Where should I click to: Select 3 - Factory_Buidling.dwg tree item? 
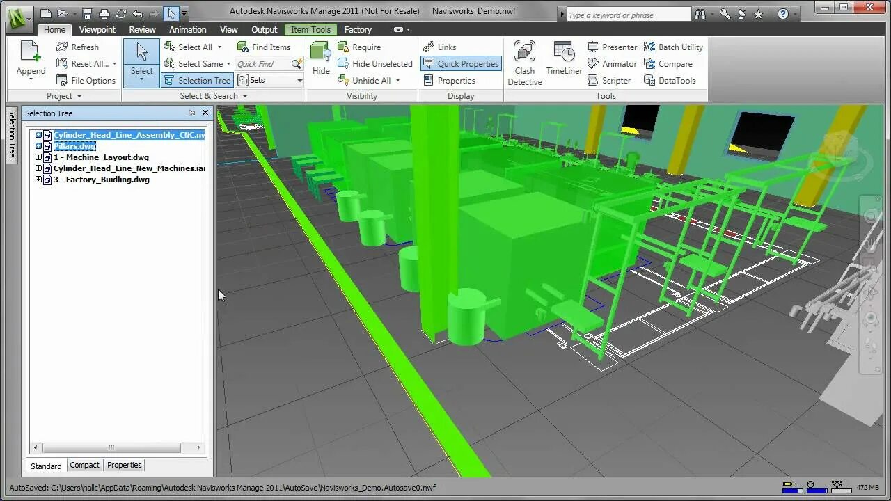click(102, 180)
